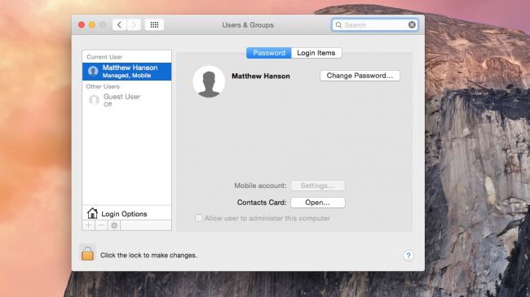Add a user with the plus button

[x=89, y=225]
